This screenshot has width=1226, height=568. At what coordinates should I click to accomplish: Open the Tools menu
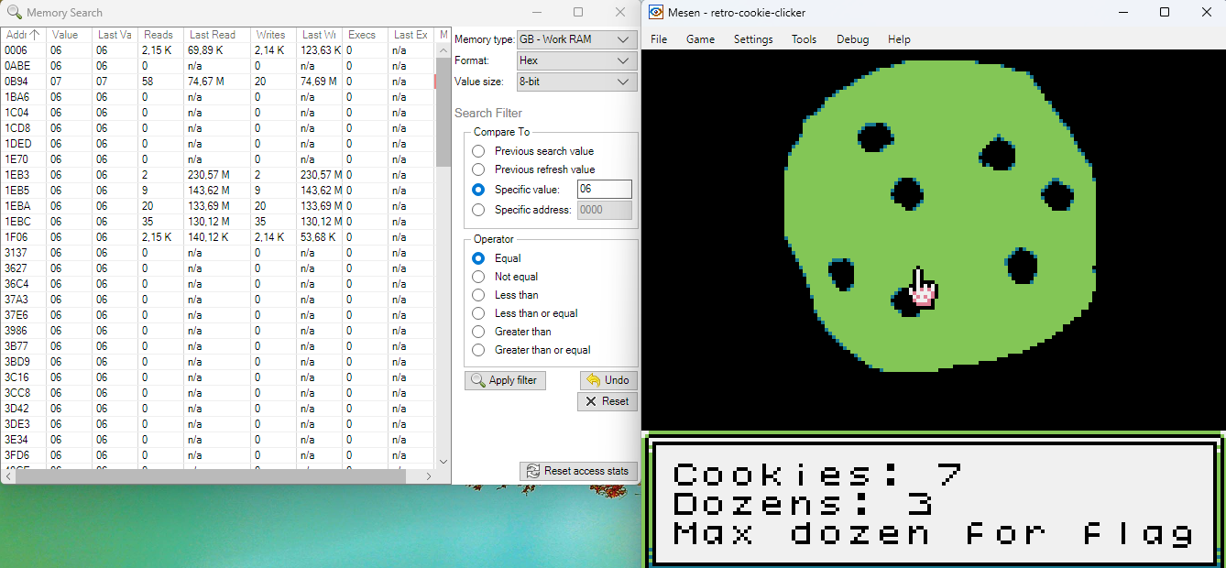pyautogui.click(x=804, y=39)
